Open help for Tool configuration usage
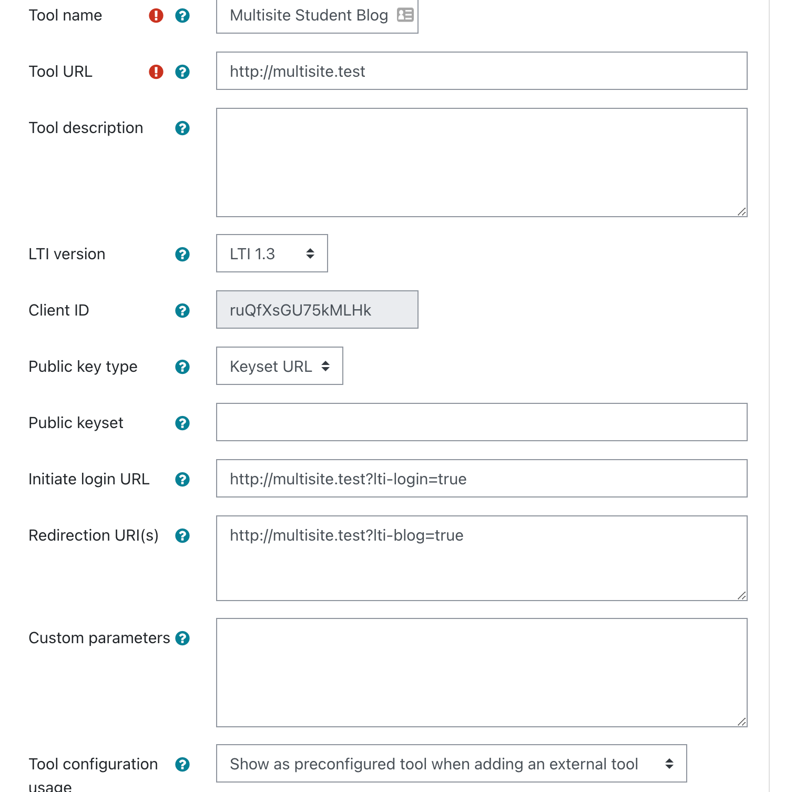The width and height of the screenshot is (795, 792). point(182,765)
